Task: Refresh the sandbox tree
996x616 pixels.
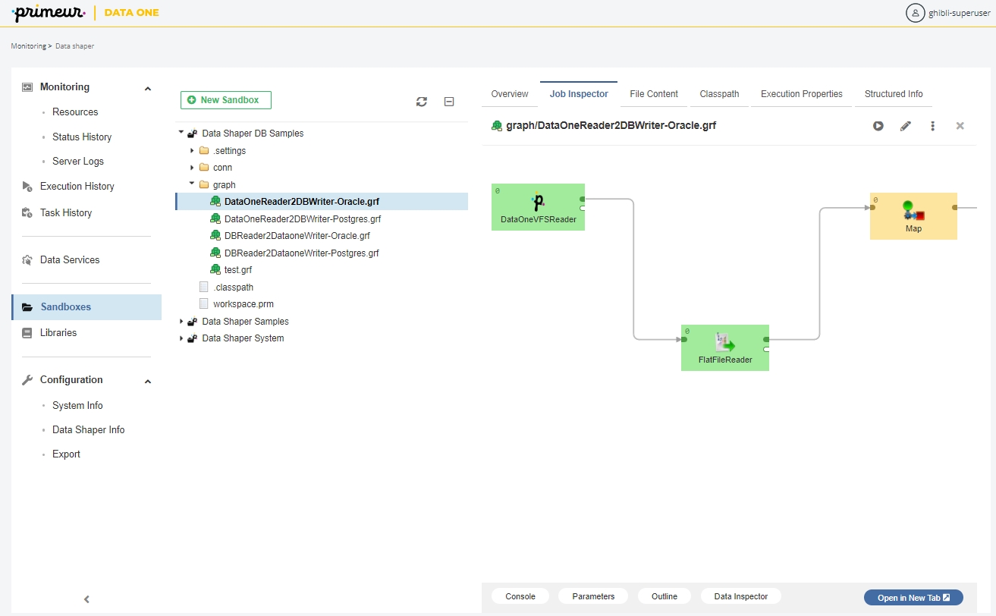Action: [x=422, y=102]
